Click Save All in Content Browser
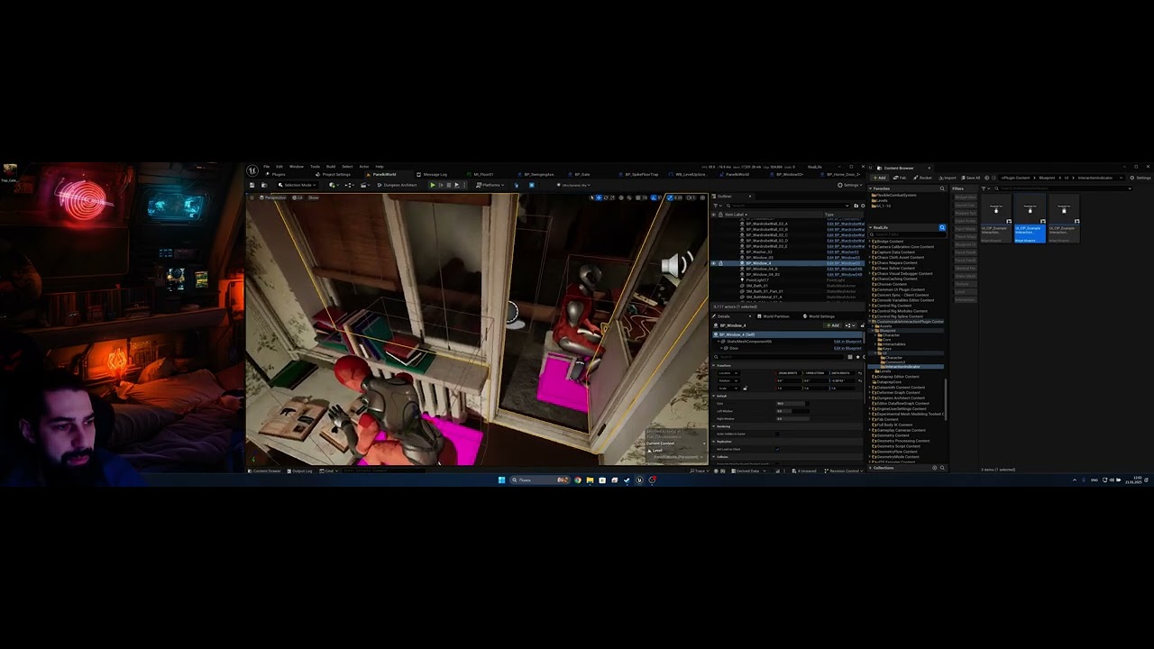 (971, 178)
